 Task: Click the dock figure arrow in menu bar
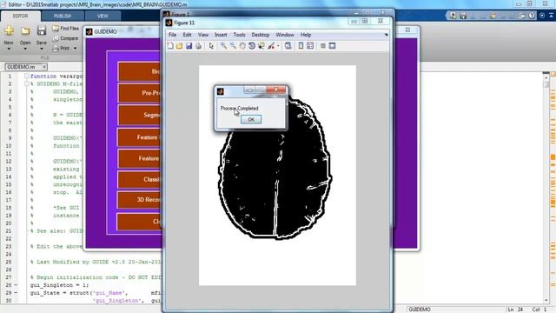coord(386,35)
